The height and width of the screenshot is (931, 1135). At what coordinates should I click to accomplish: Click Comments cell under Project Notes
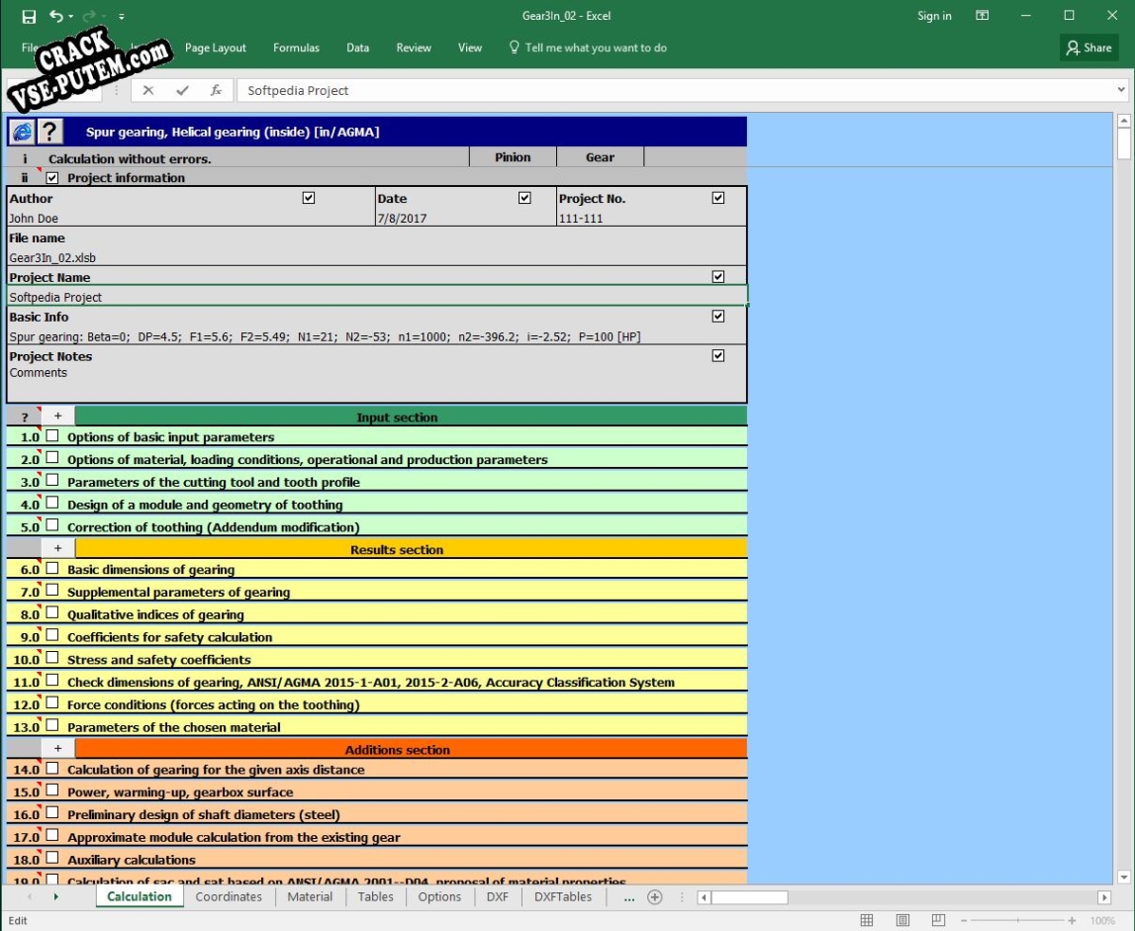click(x=376, y=384)
